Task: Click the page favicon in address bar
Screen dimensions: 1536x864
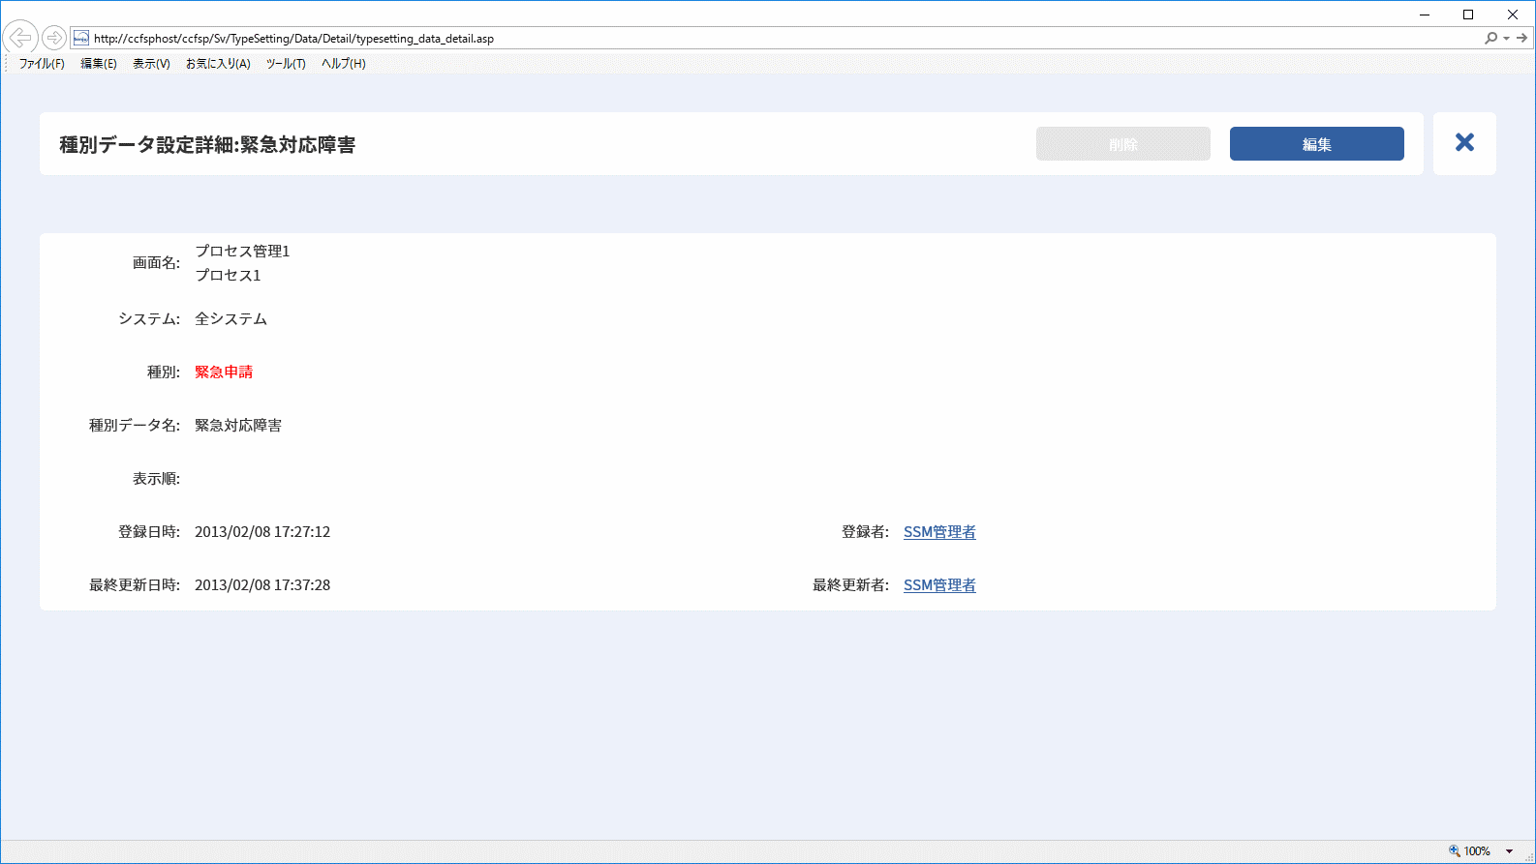Action: (x=81, y=38)
